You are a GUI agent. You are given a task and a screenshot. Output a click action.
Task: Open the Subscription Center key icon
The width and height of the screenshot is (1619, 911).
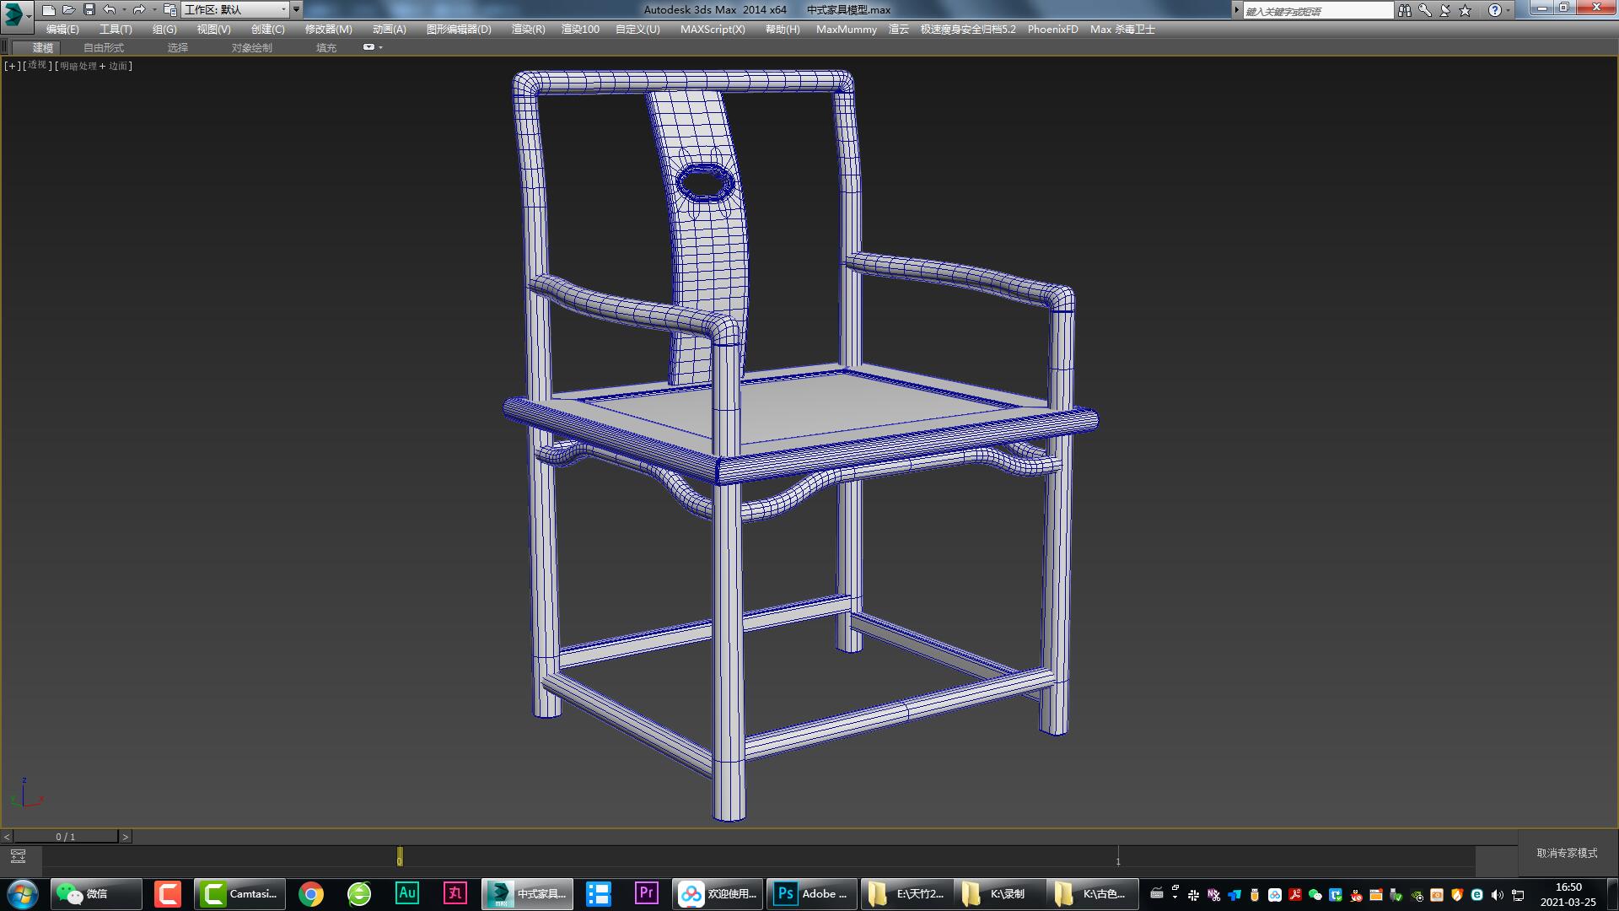click(1425, 10)
